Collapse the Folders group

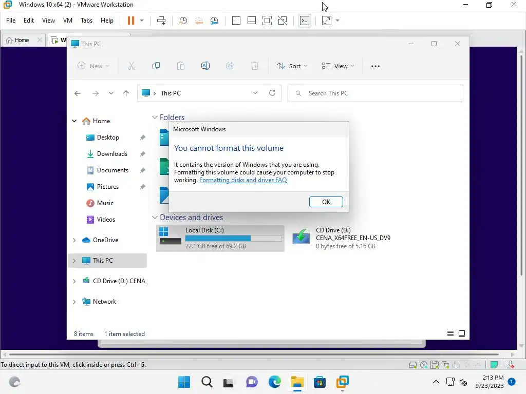tap(155, 117)
